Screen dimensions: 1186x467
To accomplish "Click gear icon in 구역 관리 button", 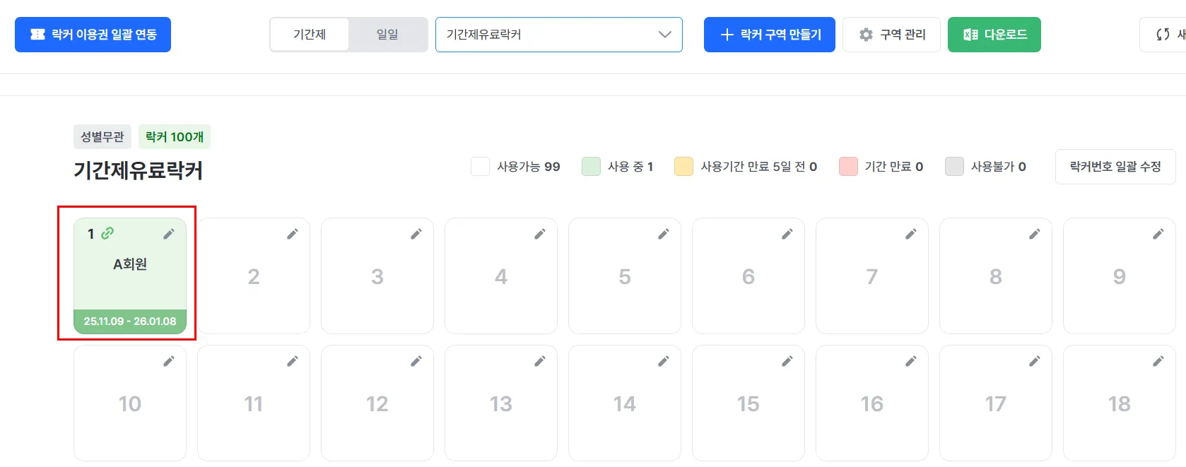I will click(866, 35).
